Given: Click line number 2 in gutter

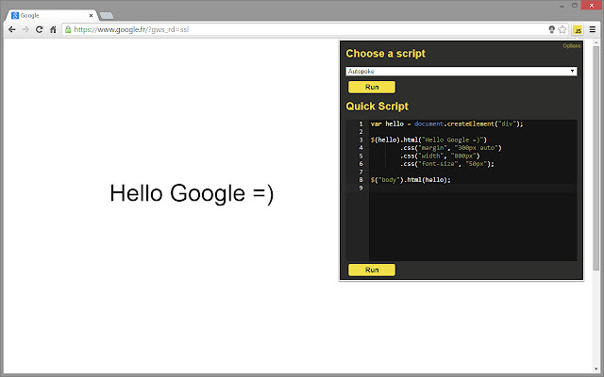Looking at the screenshot, I should 361,132.
